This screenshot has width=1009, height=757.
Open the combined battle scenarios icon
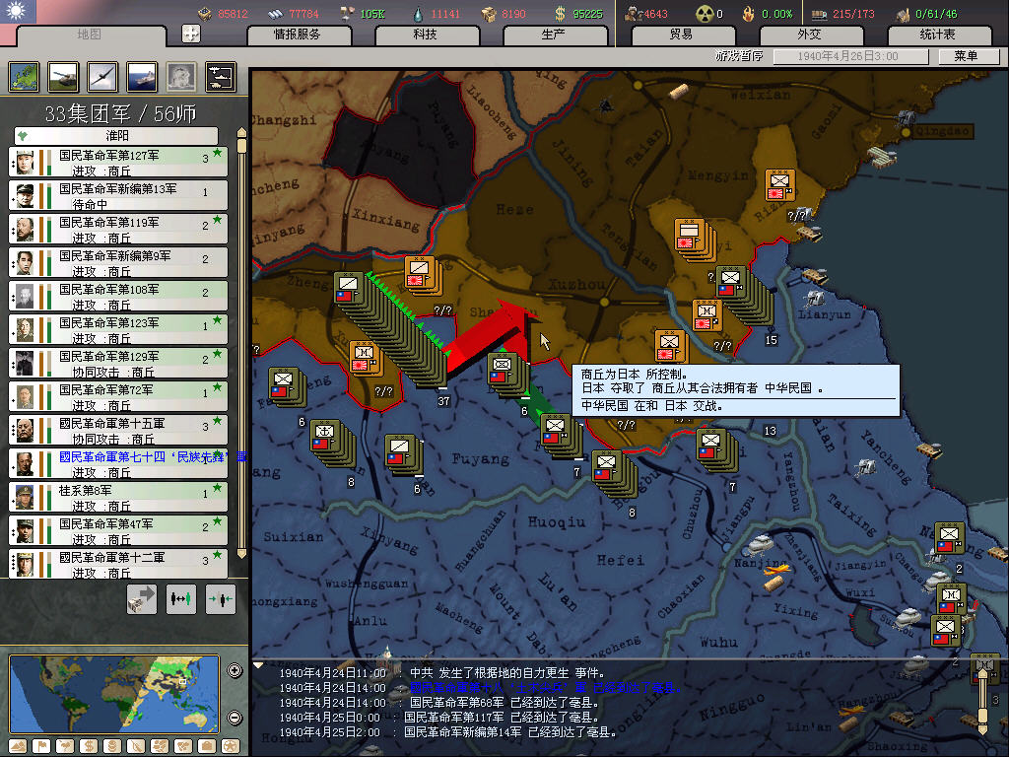[x=221, y=77]
